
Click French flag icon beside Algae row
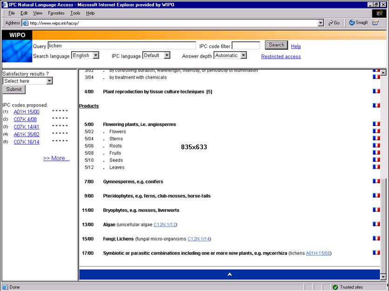[376, 224]
